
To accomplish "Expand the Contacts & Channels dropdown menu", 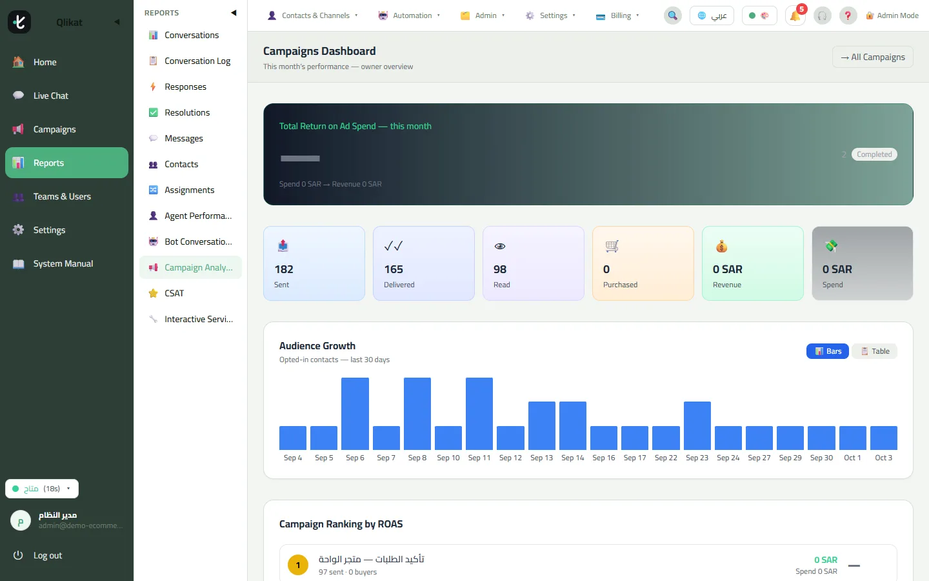I will click(x=313, y=15).
